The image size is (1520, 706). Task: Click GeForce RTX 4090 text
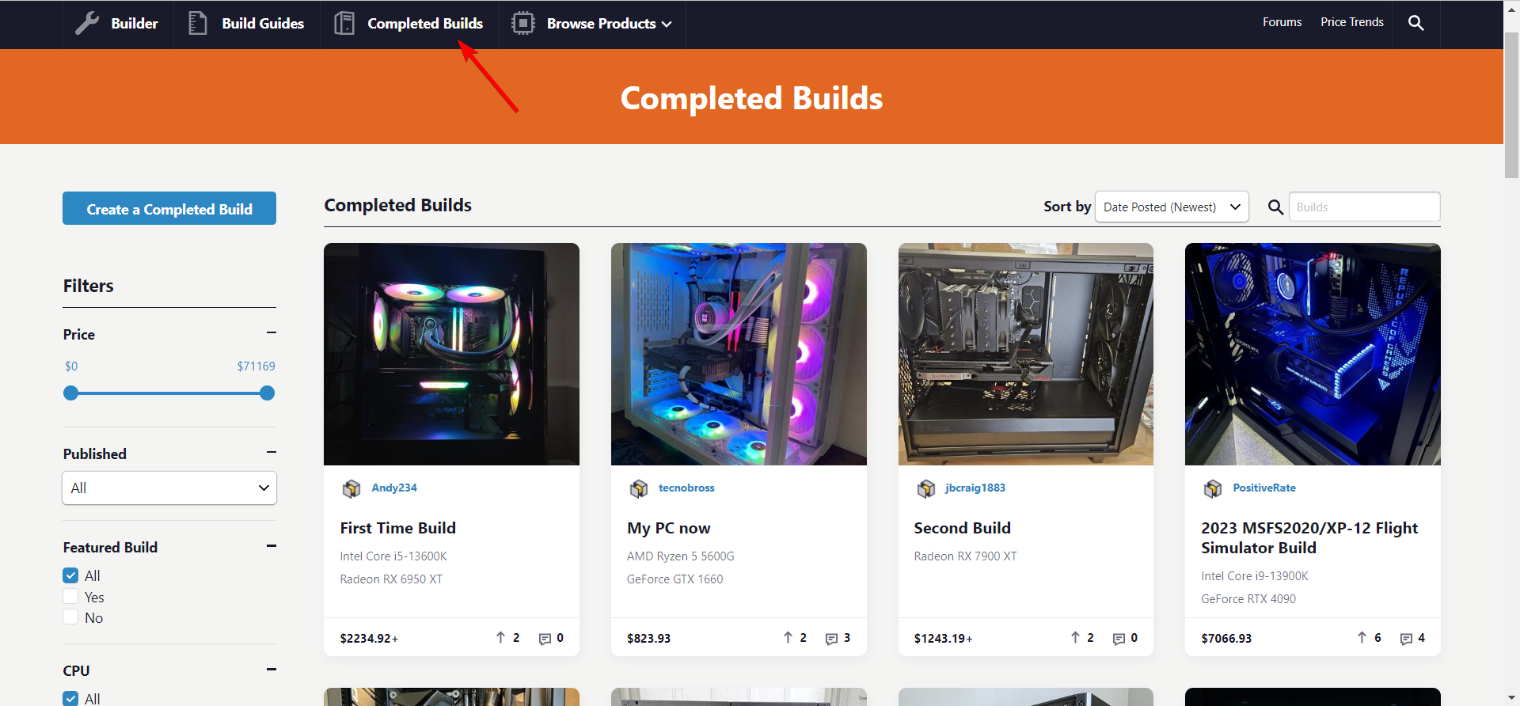click(1248, 599)
